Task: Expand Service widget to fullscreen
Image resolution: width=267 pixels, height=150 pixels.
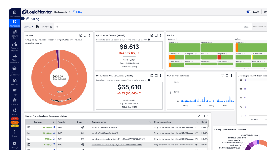Action: (85, 35)
